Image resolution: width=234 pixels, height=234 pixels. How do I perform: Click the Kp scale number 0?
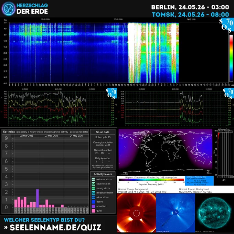pos(6,207)
